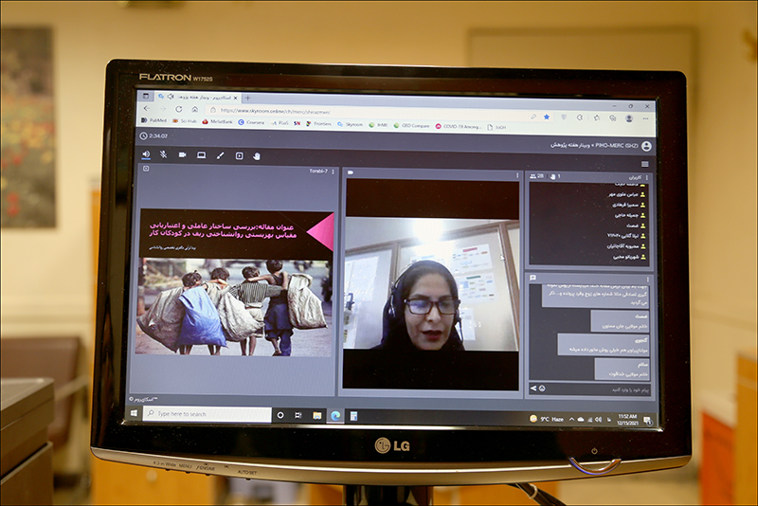The width and height of the screenshot is (758, 506).
Task: Open a new browser tab
Action: tap(247, 98)
